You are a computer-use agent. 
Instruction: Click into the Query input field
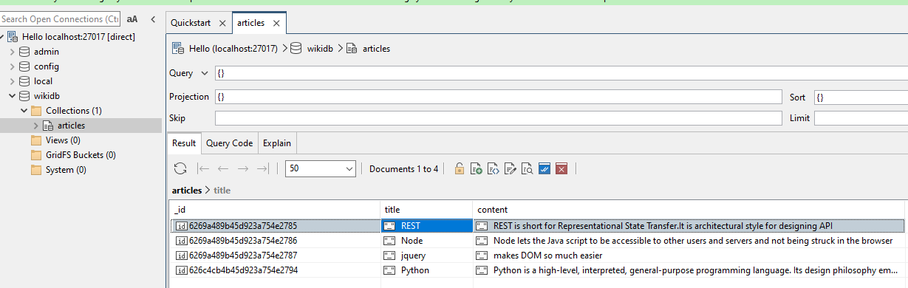pos(561,74)
